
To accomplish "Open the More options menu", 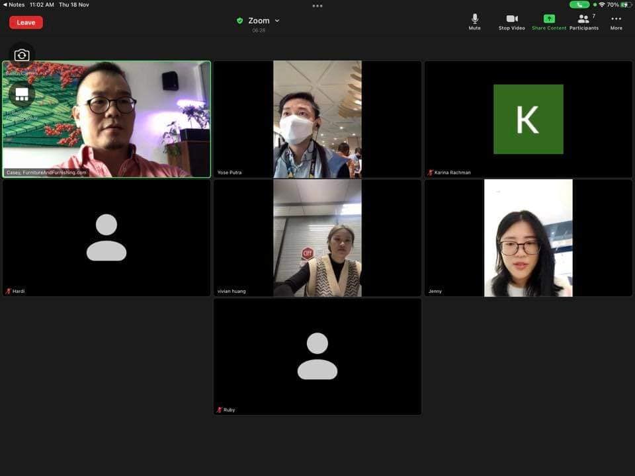I will coord(616,22).
